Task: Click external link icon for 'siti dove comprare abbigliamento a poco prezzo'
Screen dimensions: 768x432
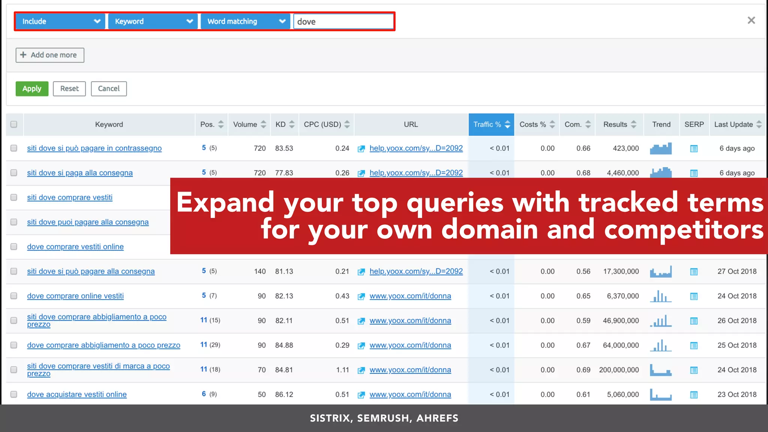Action: 361,321
